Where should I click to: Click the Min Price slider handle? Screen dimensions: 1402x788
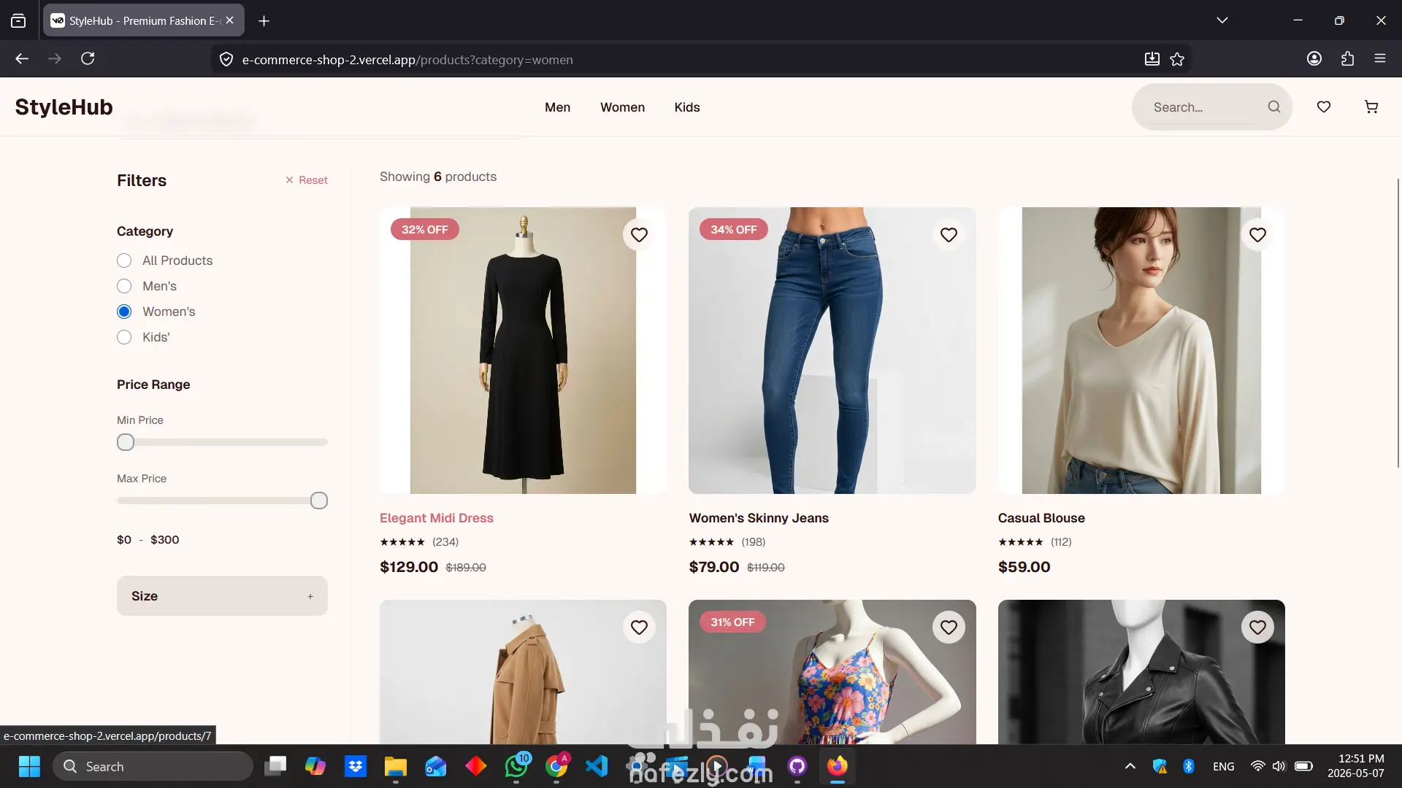pos(126,442)
